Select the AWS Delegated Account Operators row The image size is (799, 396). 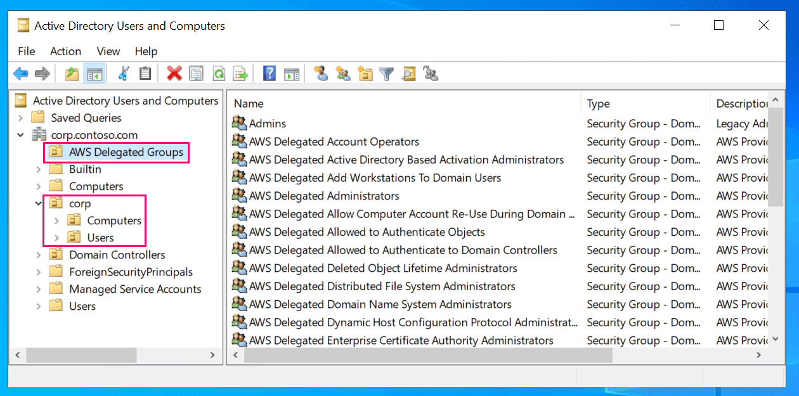[x=334, y=141]
